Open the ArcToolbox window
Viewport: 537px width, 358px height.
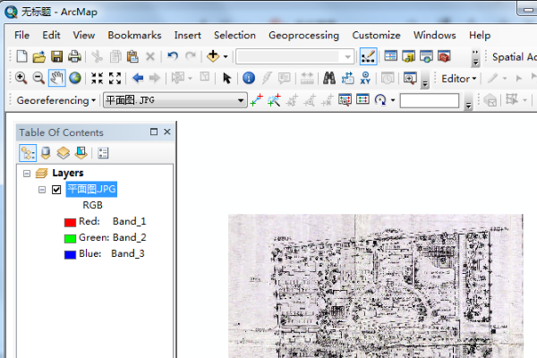point(444,56)
